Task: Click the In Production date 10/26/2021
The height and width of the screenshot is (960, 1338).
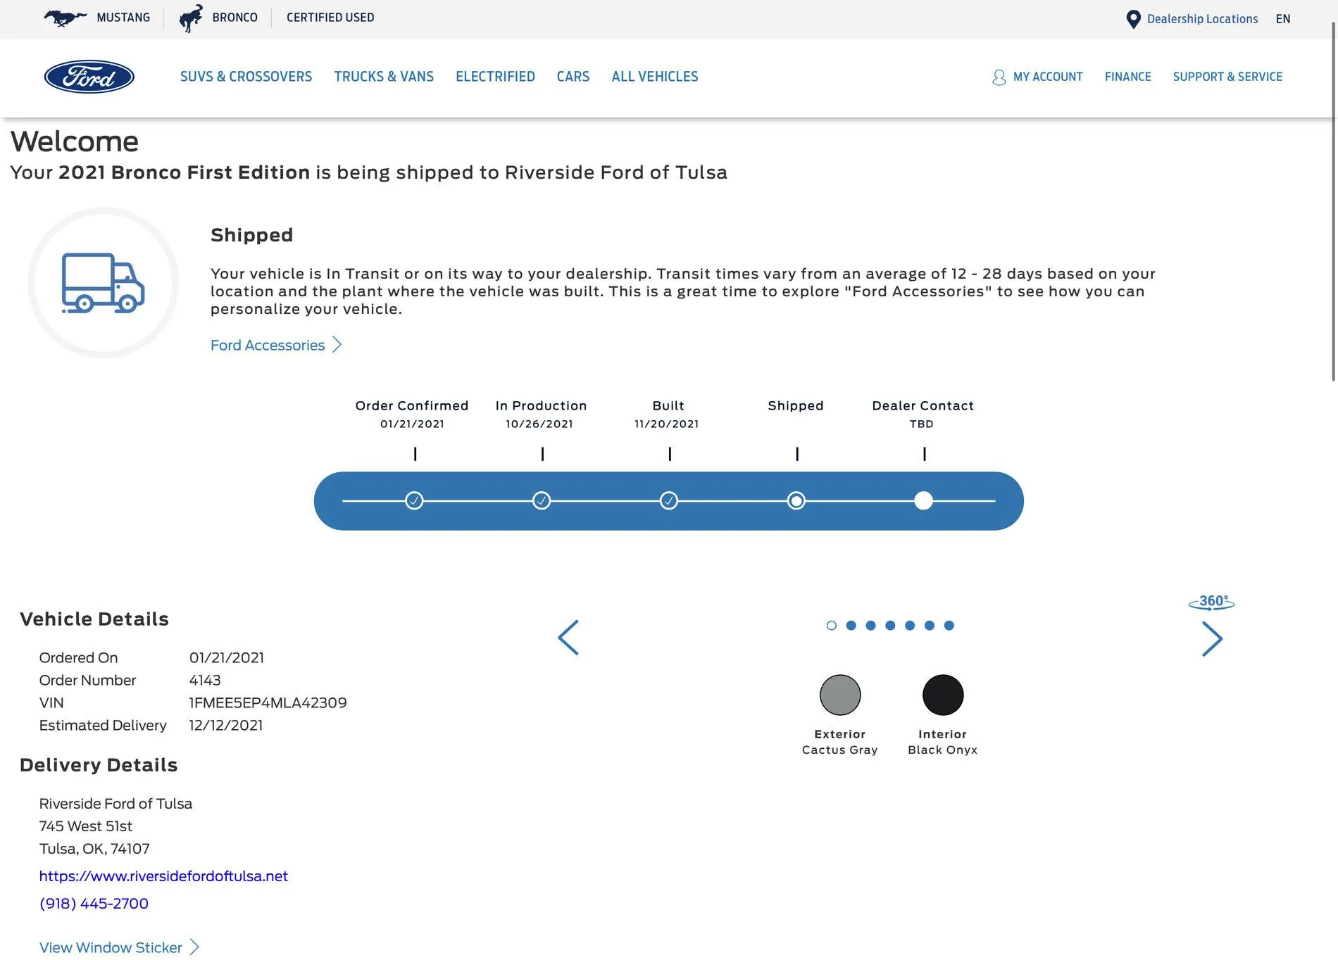Action: (539, 424)
